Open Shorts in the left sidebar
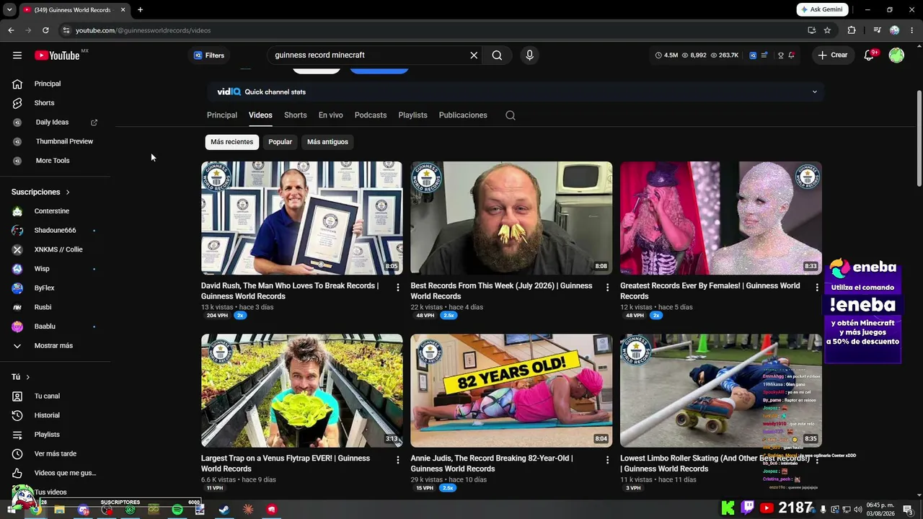Viewport: 923px width, 519px height. [44, 103]
